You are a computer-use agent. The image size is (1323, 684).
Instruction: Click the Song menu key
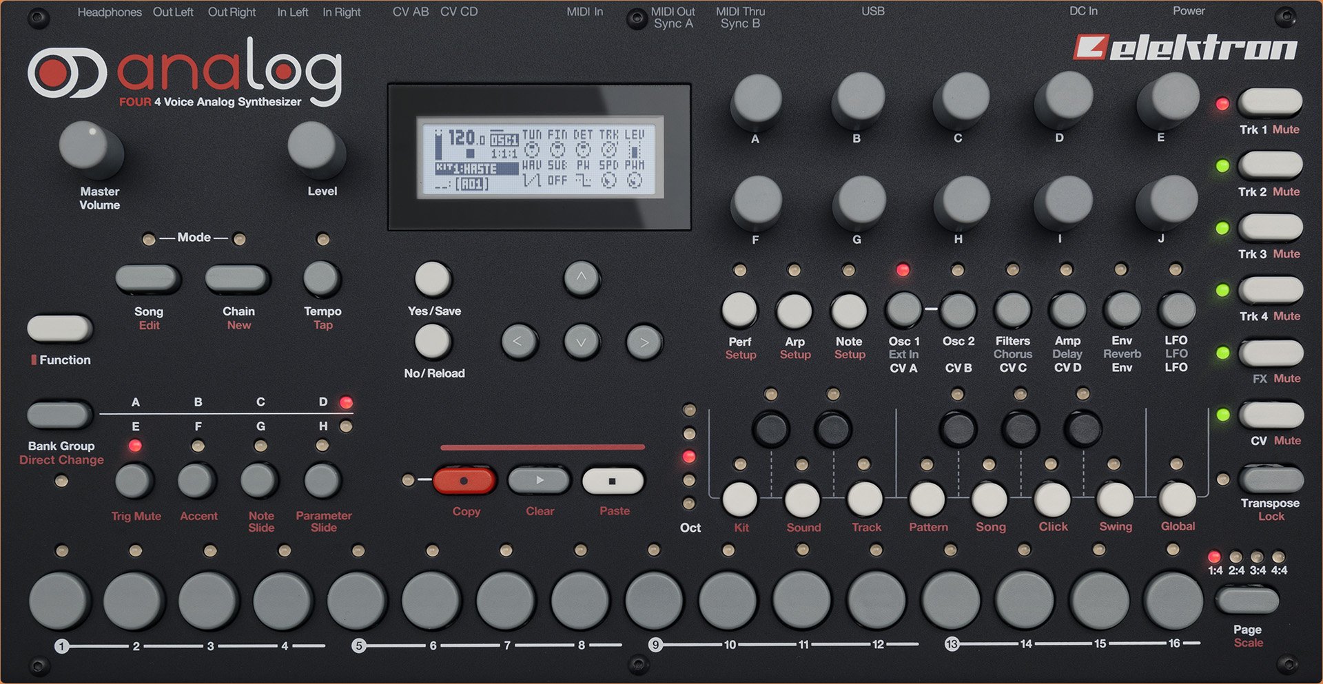(989, 499)
